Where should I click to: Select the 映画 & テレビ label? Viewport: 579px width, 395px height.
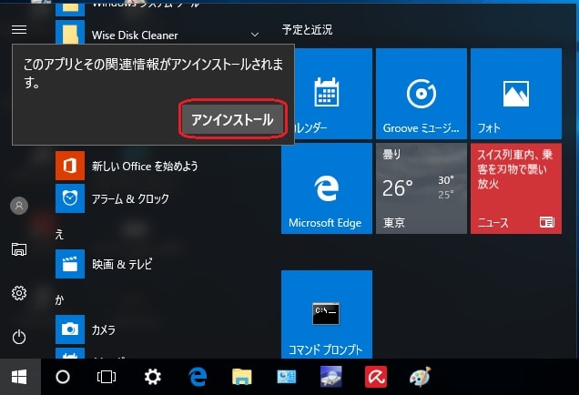(x=122, y=264)
